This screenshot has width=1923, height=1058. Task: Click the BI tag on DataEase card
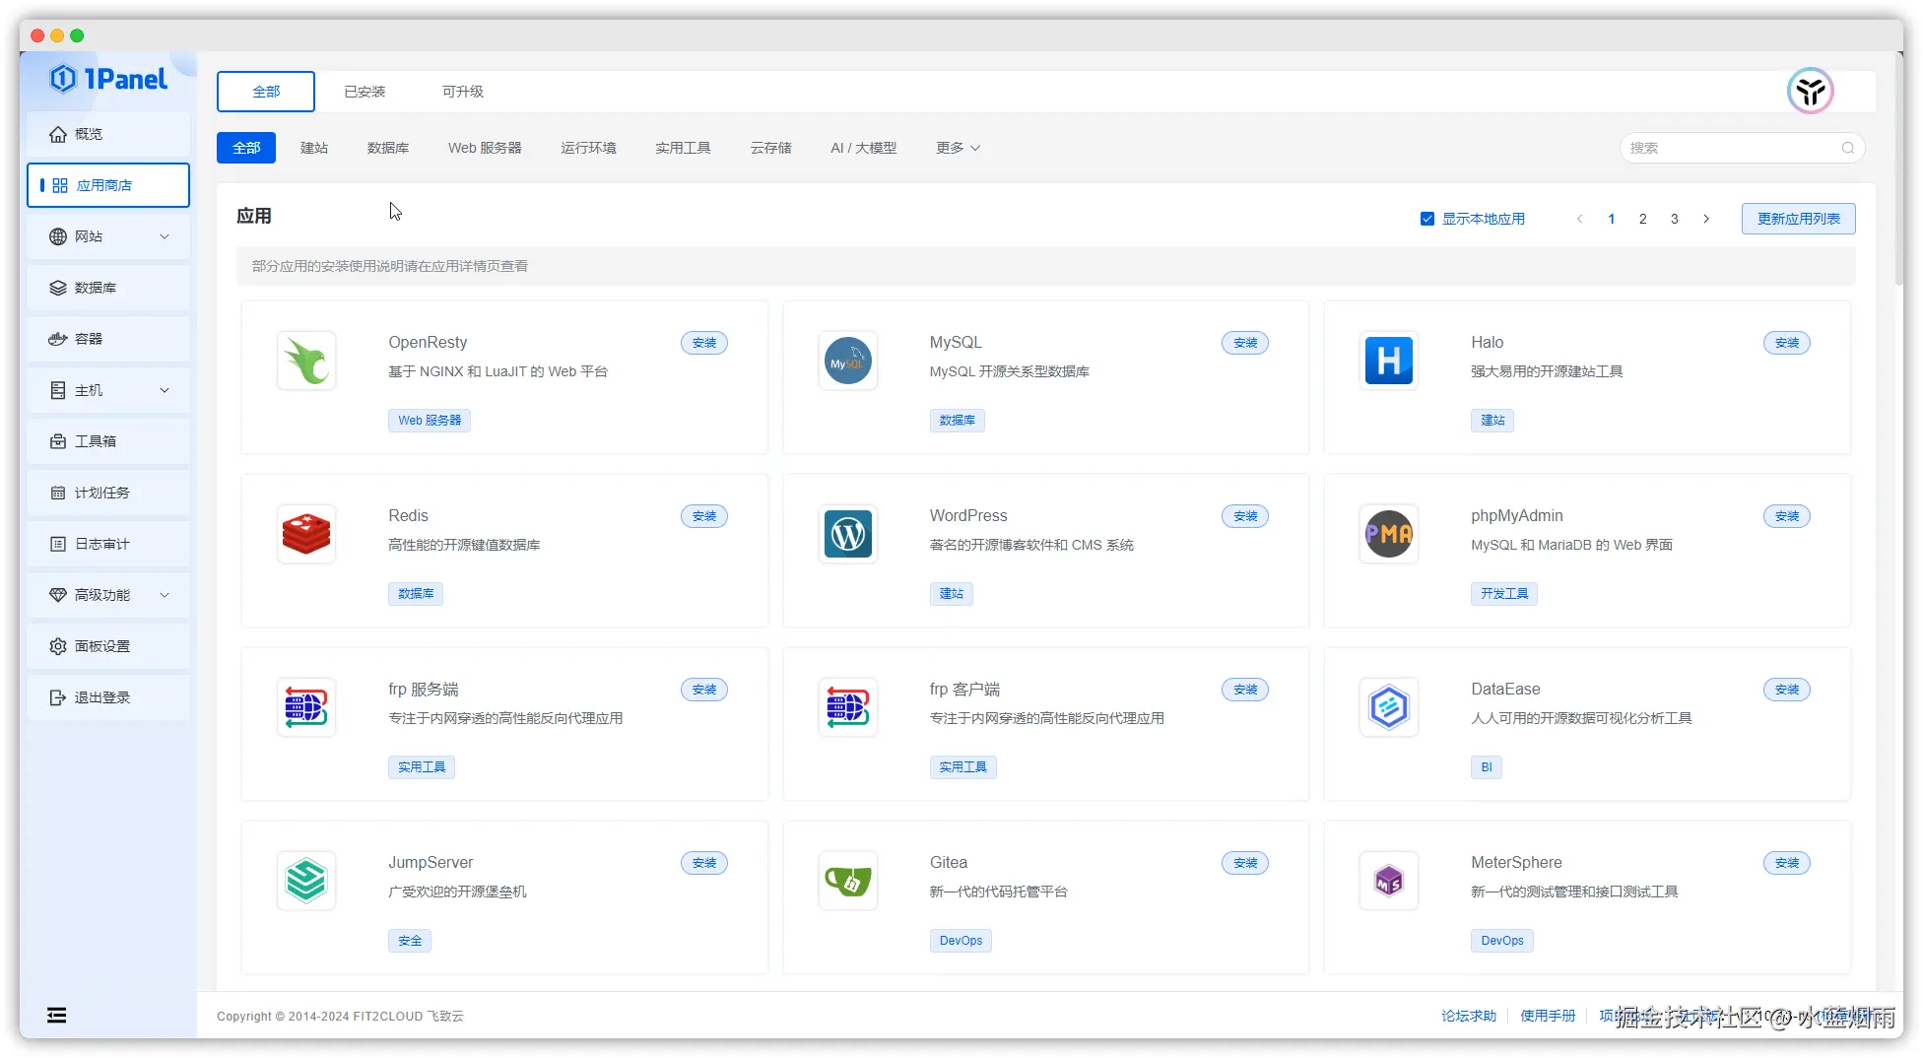tap(1487, 767)
